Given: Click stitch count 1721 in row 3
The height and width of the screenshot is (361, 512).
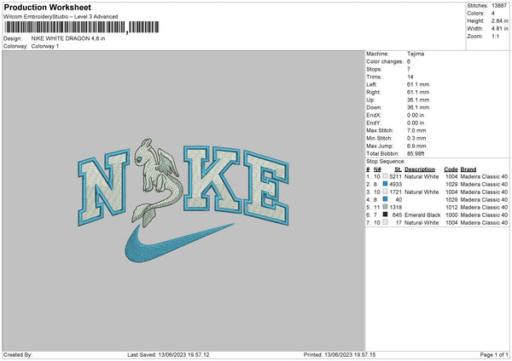Looking at the screenshot, I should 395,192.
